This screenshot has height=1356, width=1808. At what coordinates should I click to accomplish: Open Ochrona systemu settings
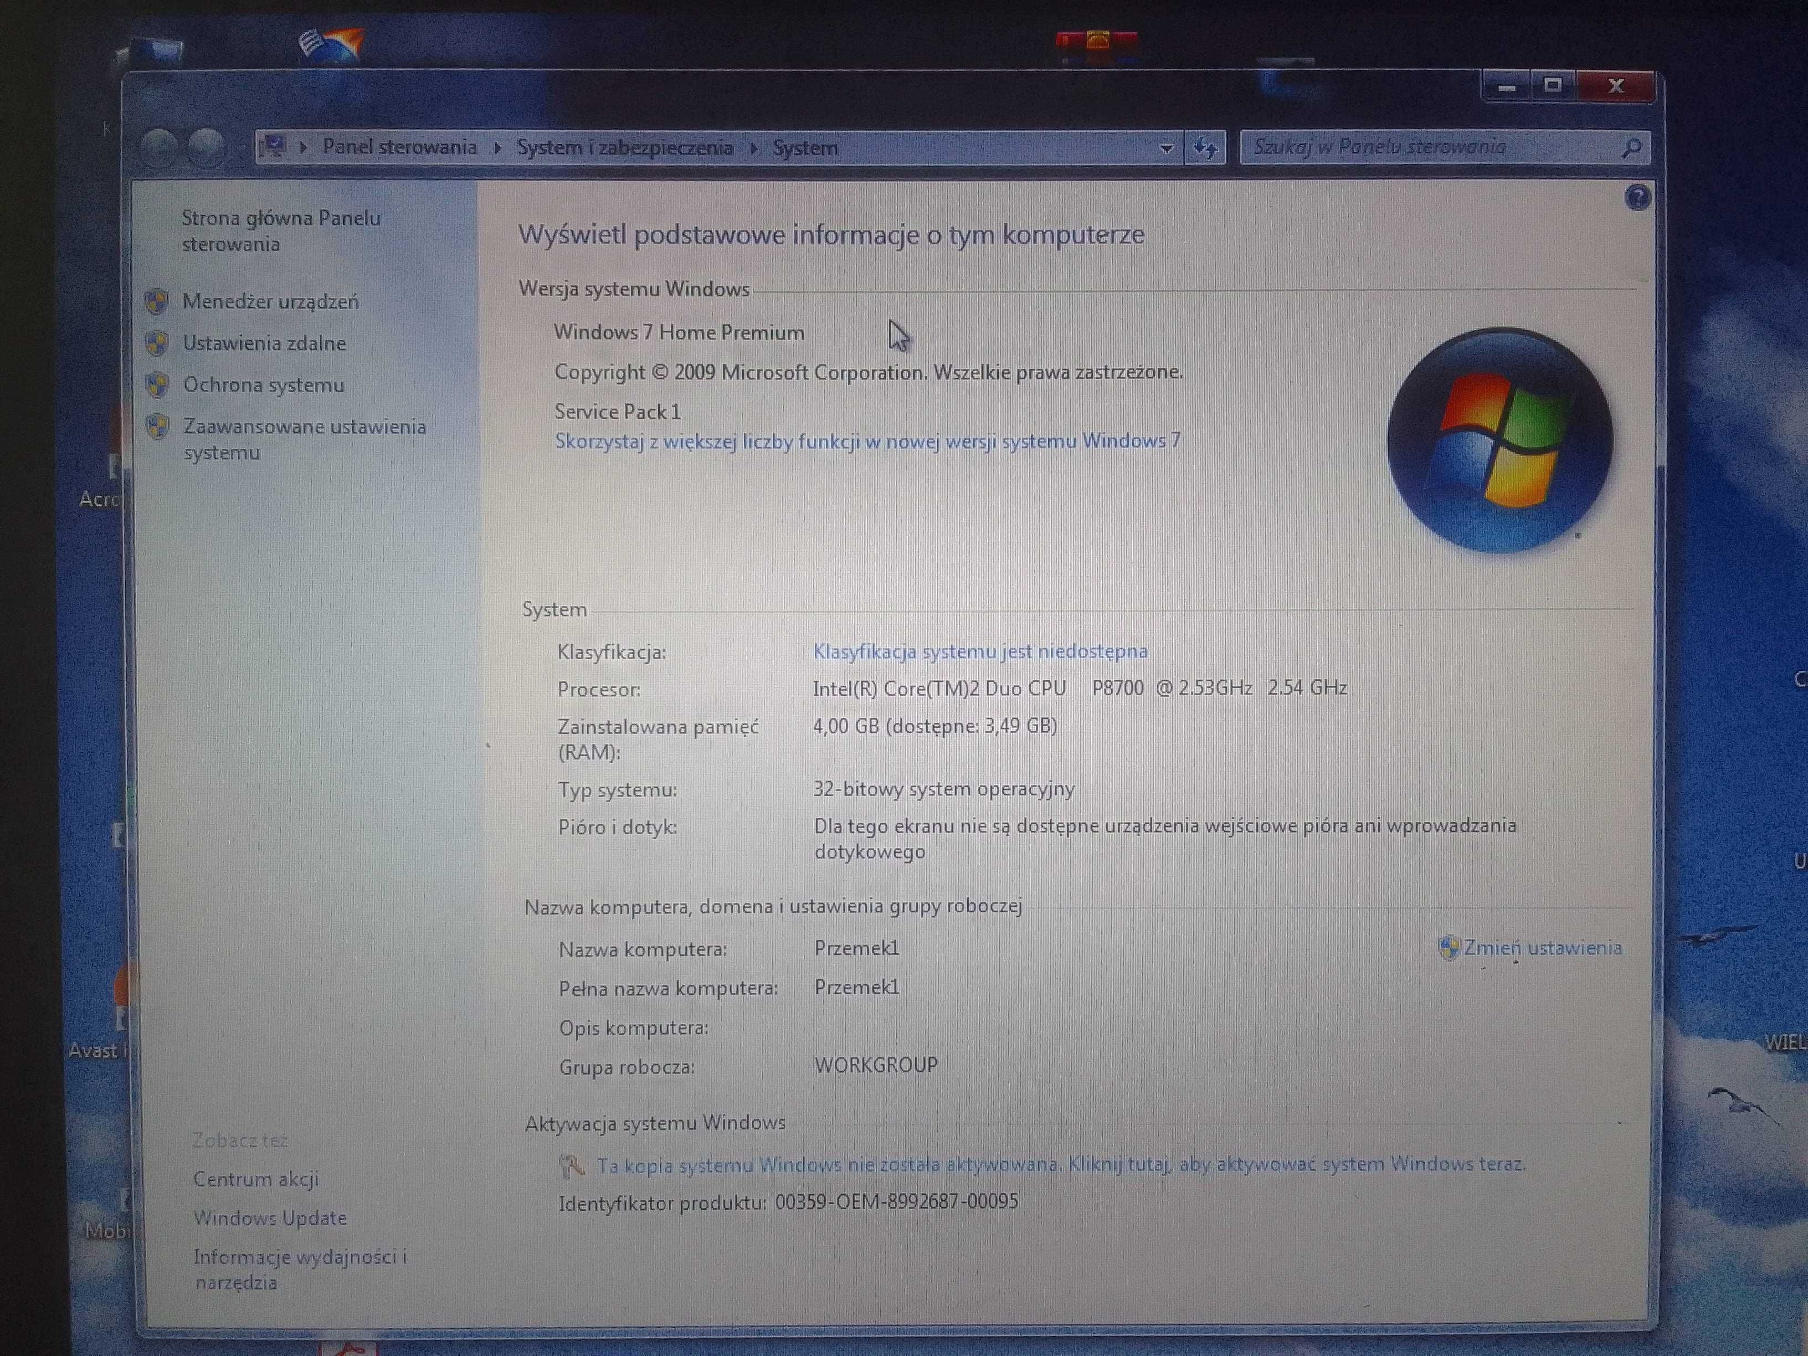(263, 385)
